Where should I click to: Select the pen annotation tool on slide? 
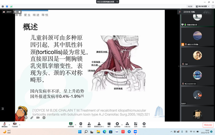pos(32,117)
